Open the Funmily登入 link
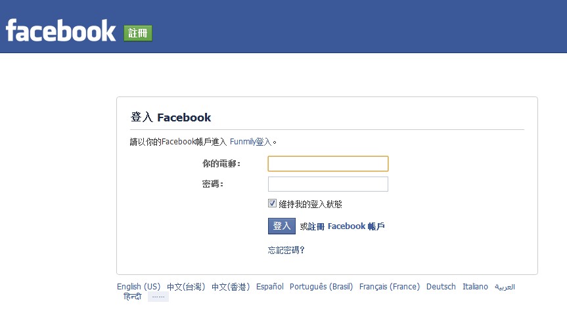Viewport: 567px width, 315px height. pos(250,142)
